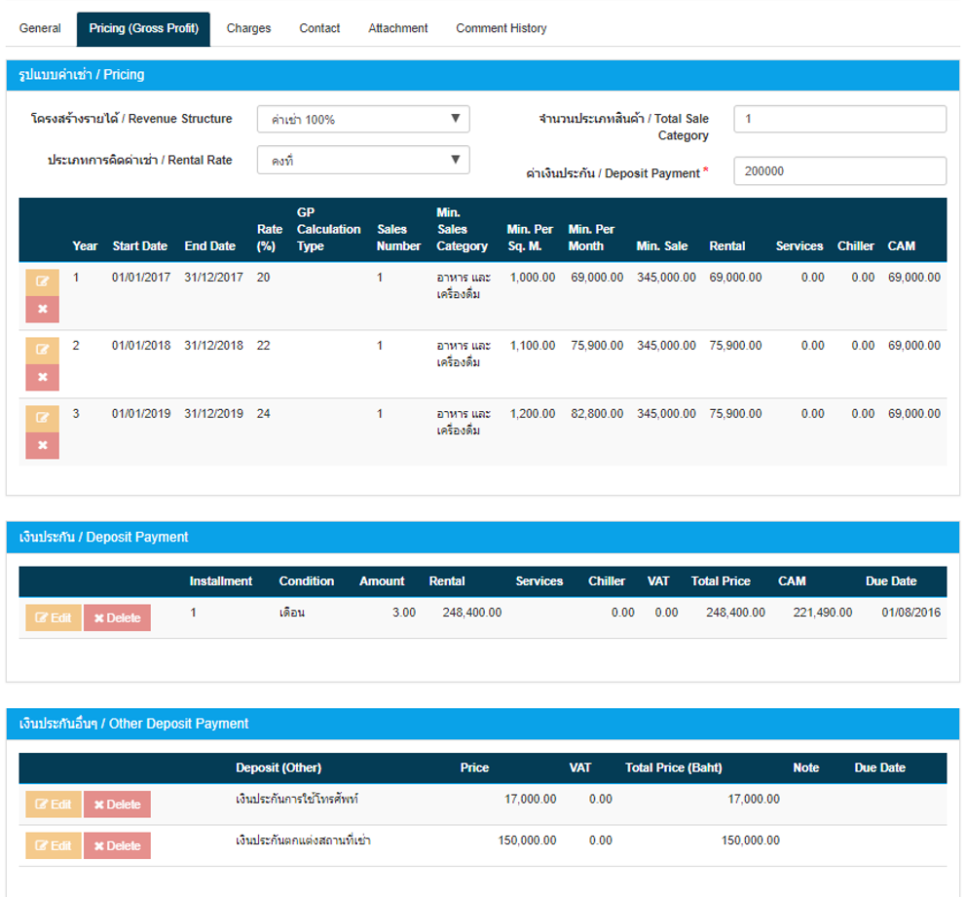Go to the Contact tab

pyautogui.click(x=319, y=28)
